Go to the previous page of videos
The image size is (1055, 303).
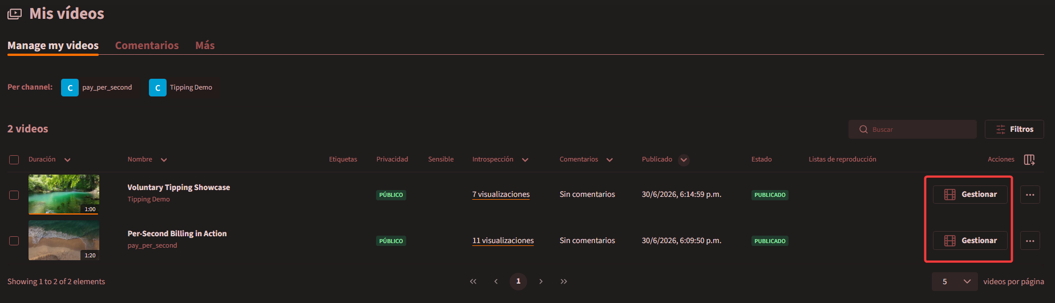click(496, 281)
